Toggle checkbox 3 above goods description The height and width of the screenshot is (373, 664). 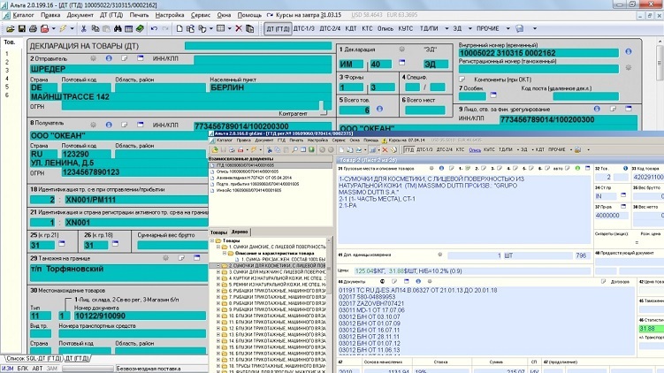(x=500, y=168)
